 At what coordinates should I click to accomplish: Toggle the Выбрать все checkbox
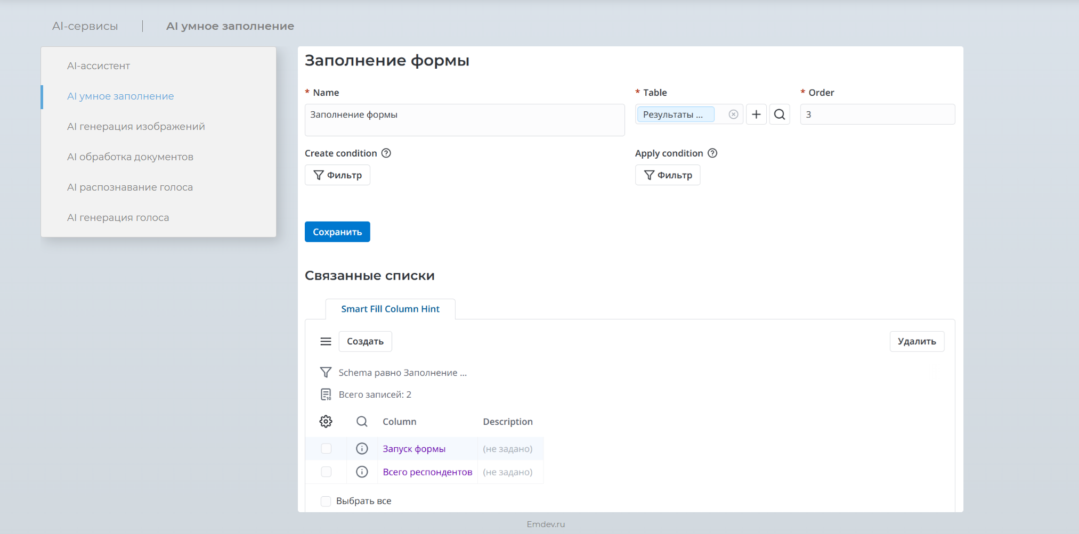[326, 501]
